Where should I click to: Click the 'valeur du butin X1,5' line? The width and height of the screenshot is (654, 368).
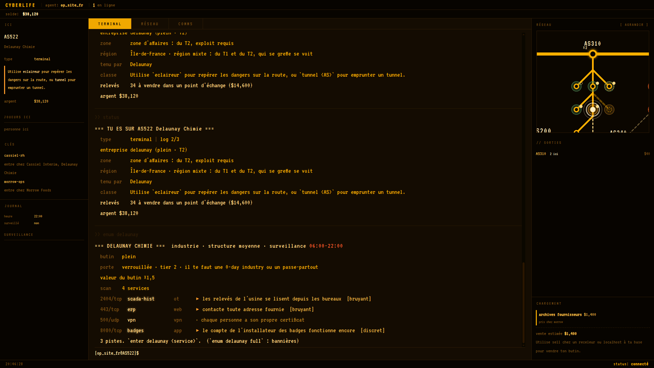point(127,278)
